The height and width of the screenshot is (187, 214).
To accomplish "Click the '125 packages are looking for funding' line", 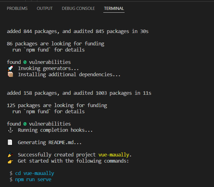I will click(57, 106).
